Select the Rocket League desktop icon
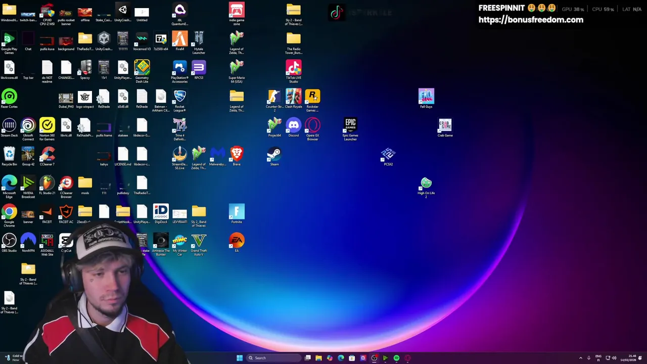 click(x=180, y=101)
